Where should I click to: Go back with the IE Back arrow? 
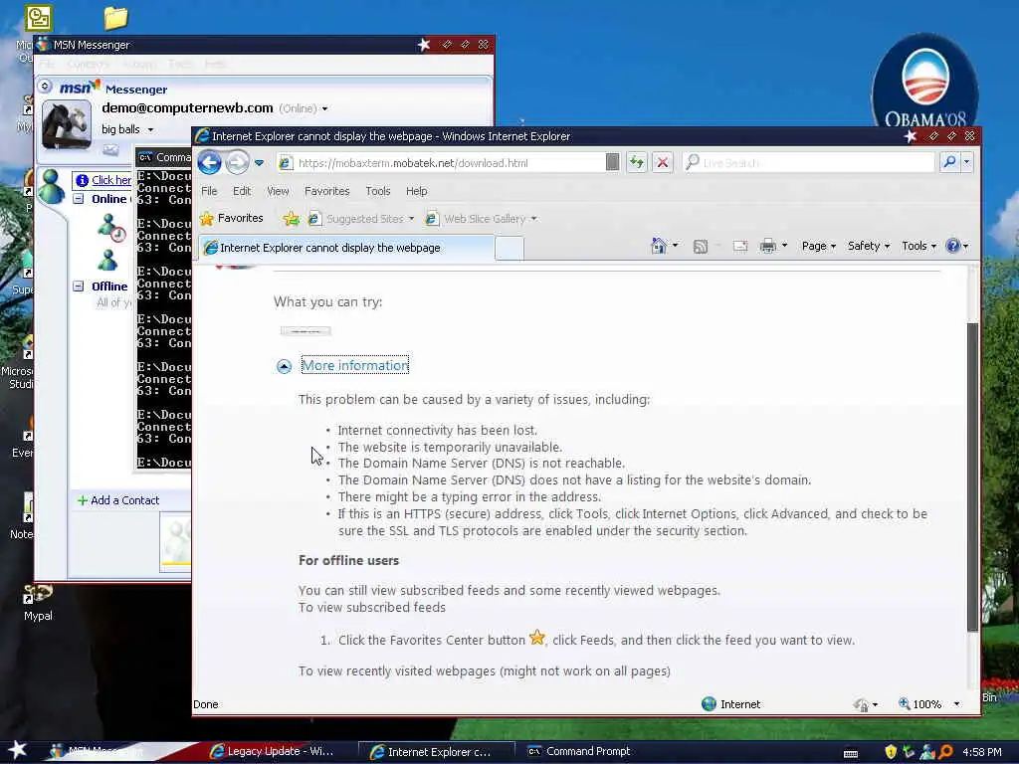pyautogui.click(x=209, y=162)
